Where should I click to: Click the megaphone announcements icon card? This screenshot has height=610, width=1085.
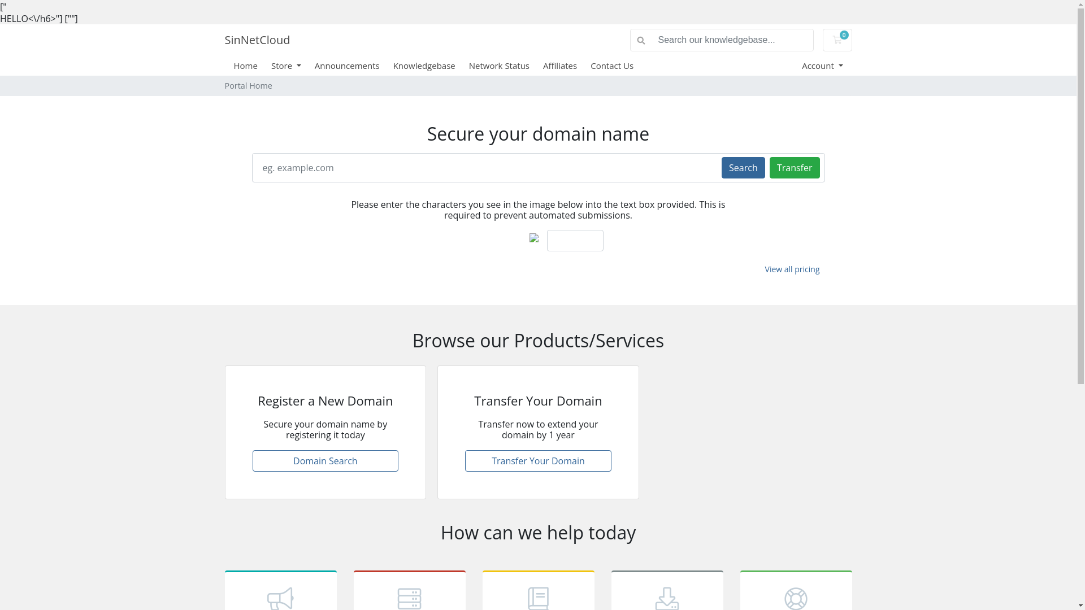[x=281, y=591]
